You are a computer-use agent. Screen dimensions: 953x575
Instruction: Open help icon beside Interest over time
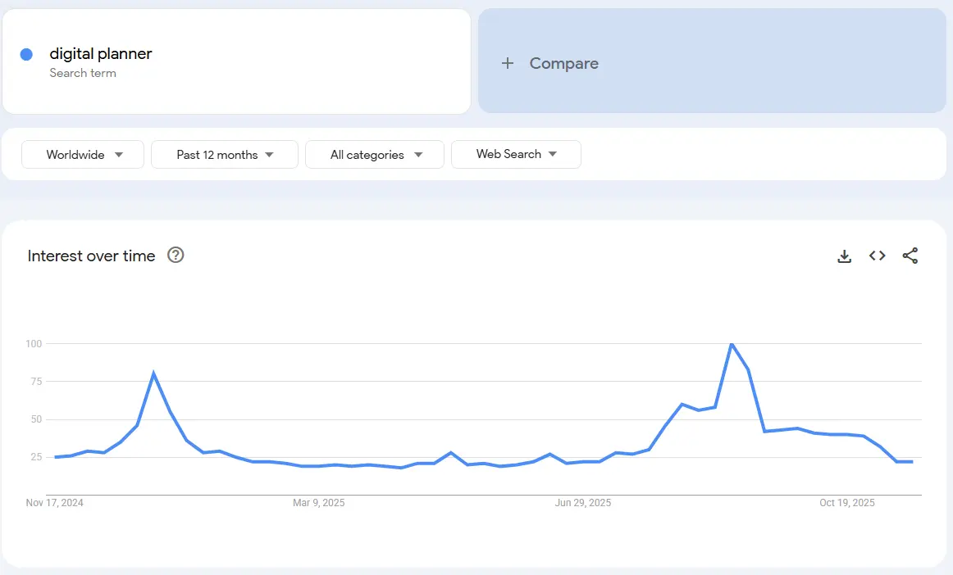tap(176, 255)
